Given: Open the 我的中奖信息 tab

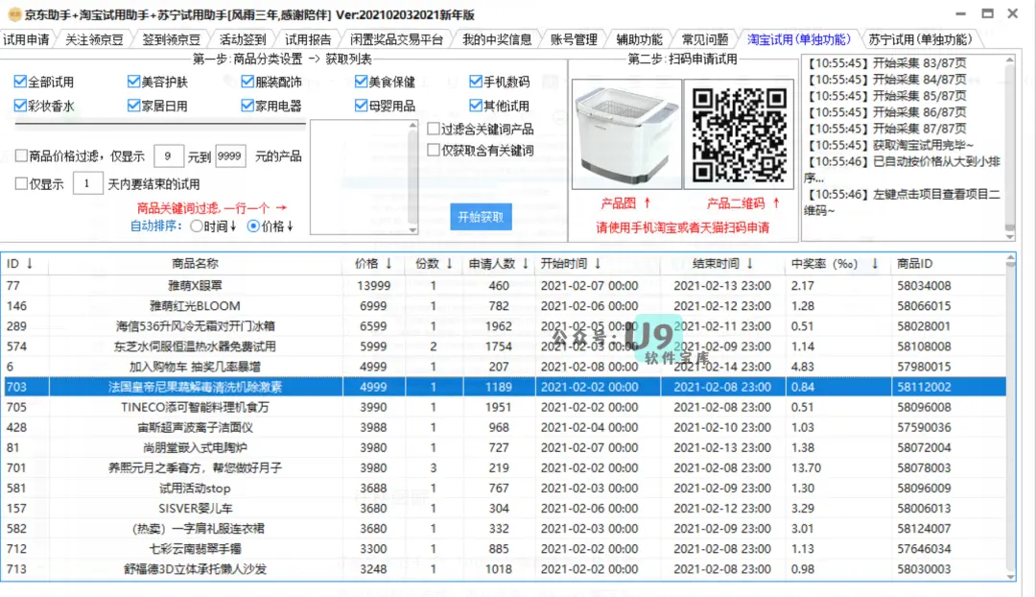Looking at the screenshot, I should [497, 39].
